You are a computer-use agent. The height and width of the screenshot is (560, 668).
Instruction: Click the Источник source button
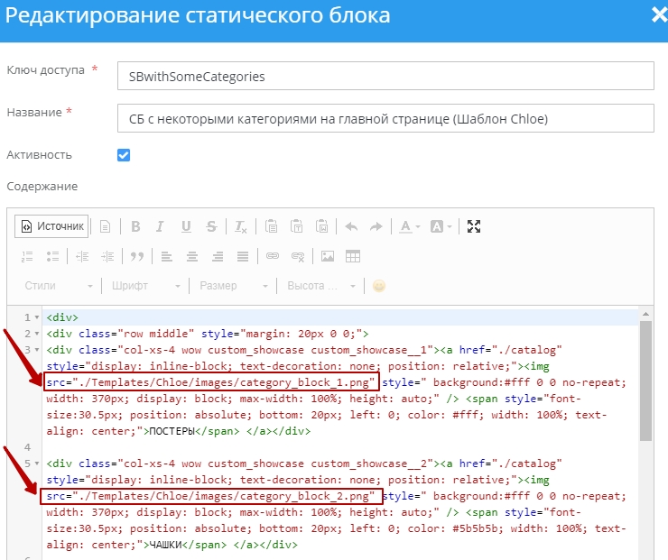pos(51,226)
